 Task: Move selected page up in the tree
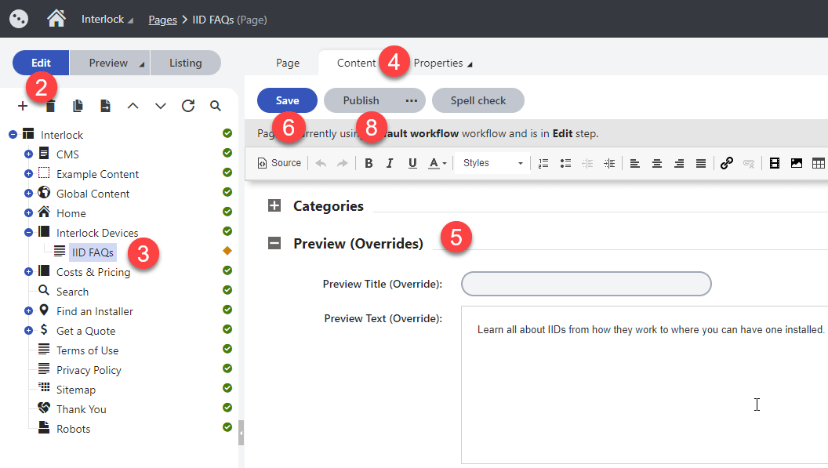coord(133,106)
